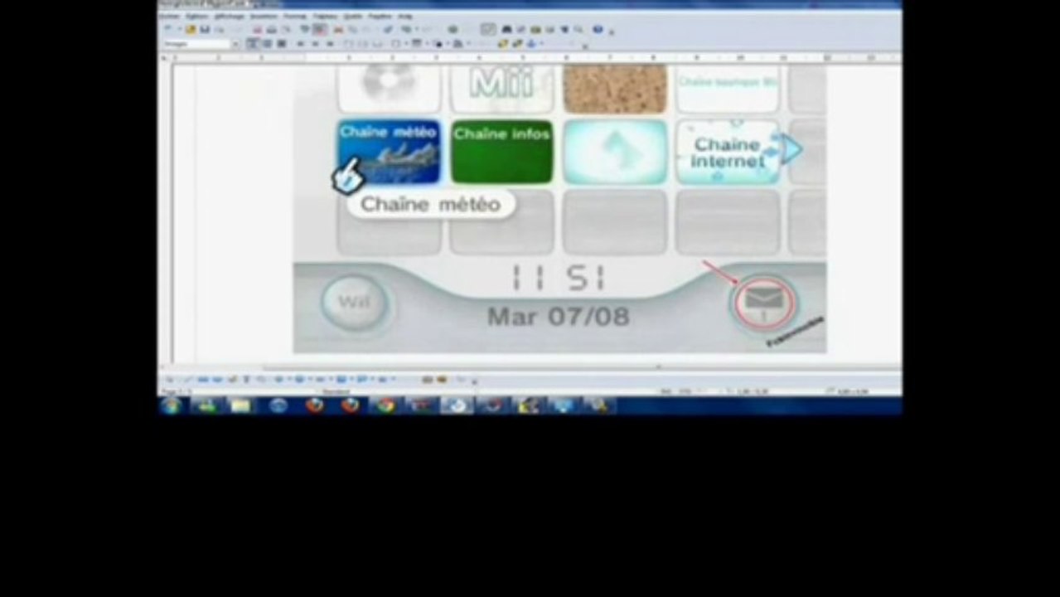1060x597 pixels.
Task: Click the Cut scissors icon
Action: pyautogui.click(x=338, y=30)
